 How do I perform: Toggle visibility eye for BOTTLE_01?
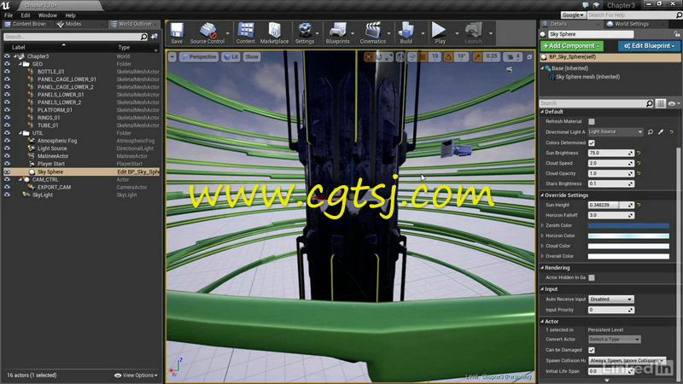(7, 72)
